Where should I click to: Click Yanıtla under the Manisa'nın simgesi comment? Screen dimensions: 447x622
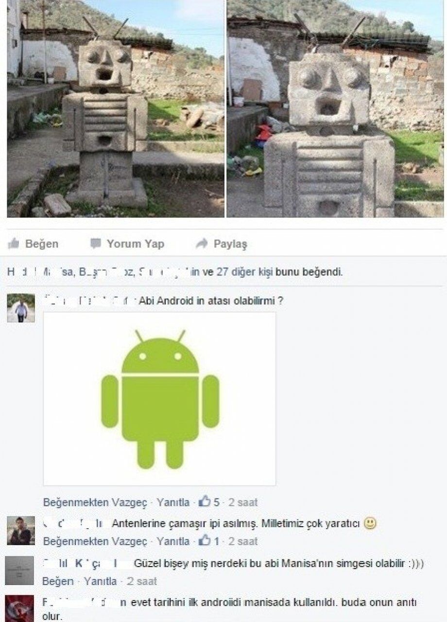click(100, 581)
